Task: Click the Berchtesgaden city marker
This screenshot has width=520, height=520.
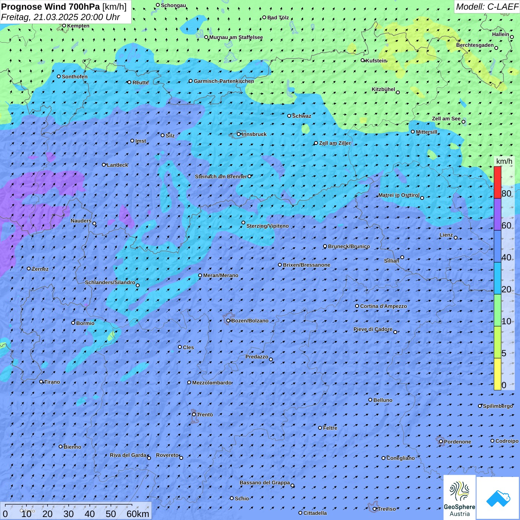Action: coord(496,48)
